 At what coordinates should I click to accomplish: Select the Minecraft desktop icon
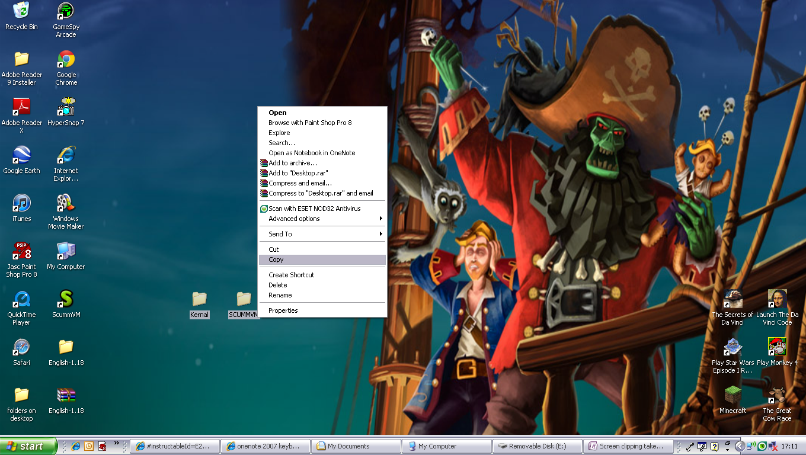(x=733, y=400)
